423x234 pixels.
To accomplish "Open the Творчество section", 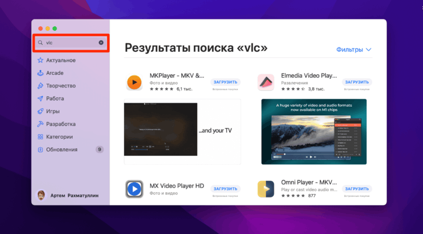I will [61, 86].
